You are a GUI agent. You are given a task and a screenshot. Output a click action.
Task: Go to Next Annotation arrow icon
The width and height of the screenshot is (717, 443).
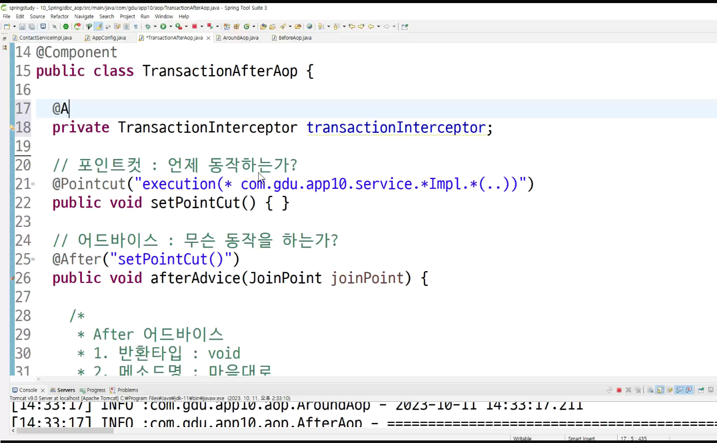pos(320,26)
